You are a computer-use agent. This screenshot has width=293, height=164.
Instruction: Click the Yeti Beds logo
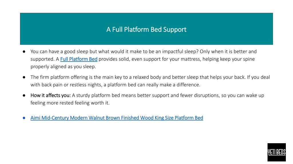pos(277,152)
